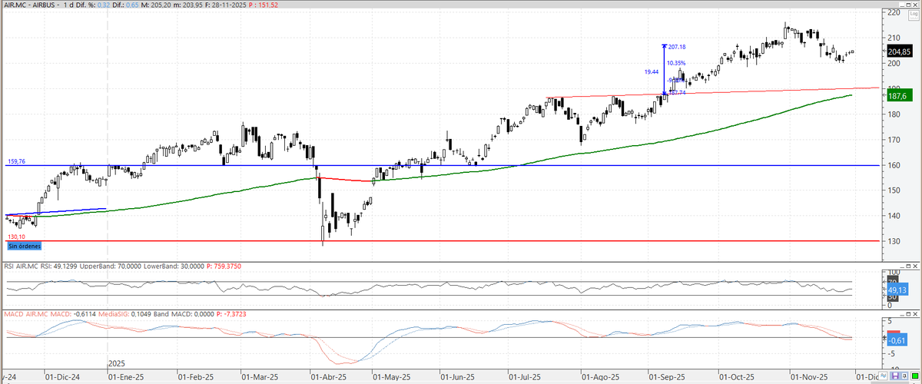Click the 10.35% measurement annotation
The width and height of the screenshot is (922, 384).
(676, 63)
